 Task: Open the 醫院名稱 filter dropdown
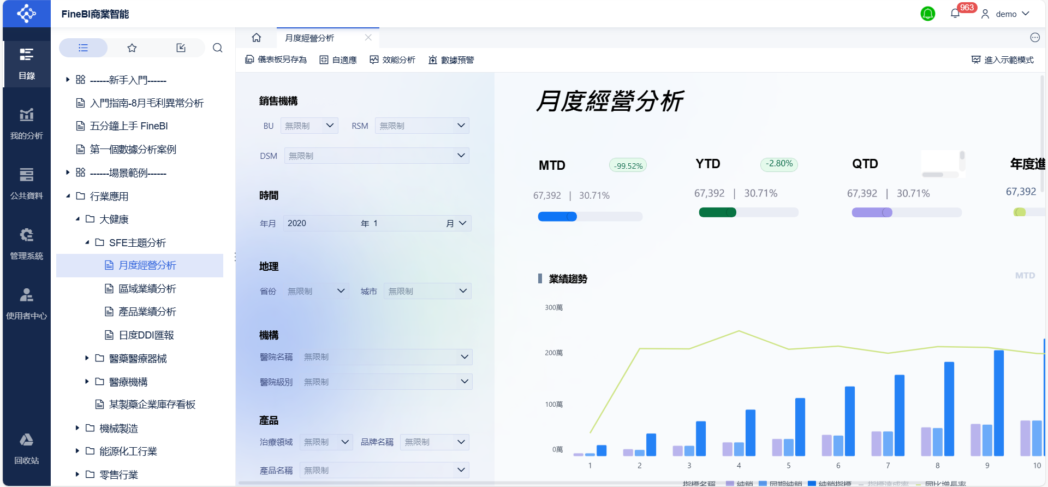click(x=386, y=357)
